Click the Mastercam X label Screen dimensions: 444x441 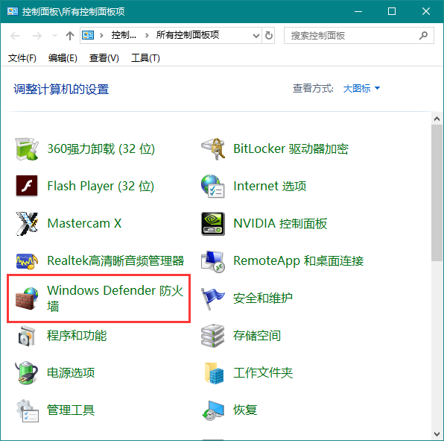(x=84, y=223)
